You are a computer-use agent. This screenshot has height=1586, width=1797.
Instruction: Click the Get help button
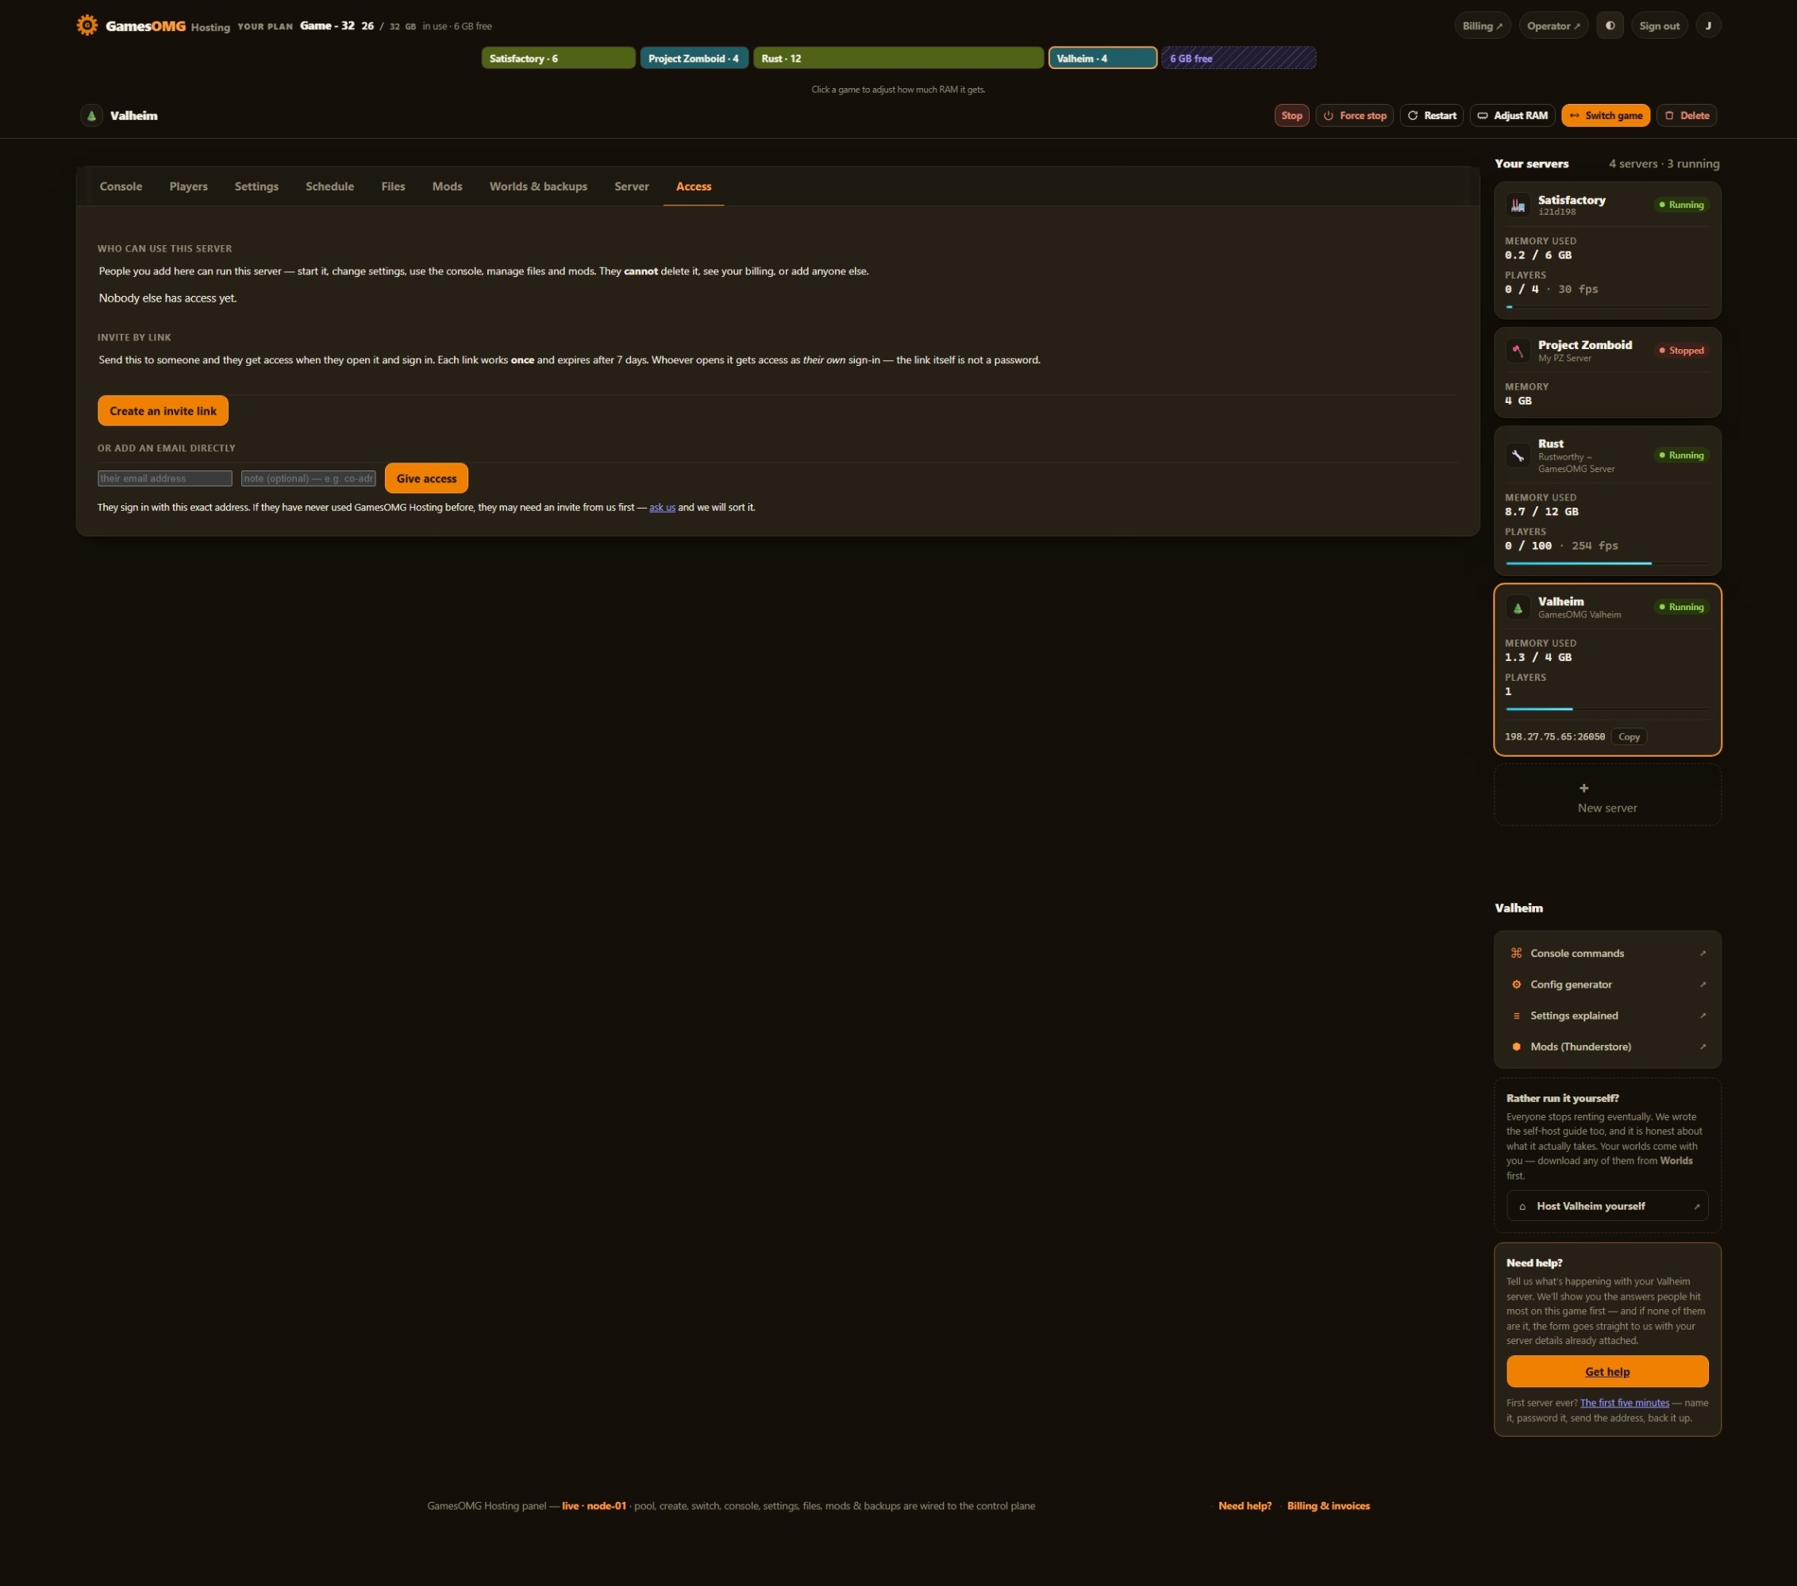click(x=1607, y=1371)
